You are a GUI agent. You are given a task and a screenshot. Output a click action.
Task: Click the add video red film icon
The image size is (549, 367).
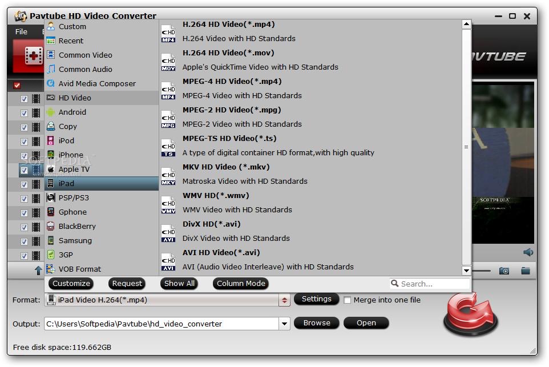34,56
